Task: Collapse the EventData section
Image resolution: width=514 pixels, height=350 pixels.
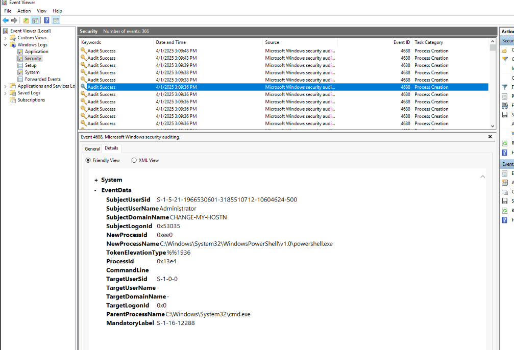Action: tap(96, 190)
